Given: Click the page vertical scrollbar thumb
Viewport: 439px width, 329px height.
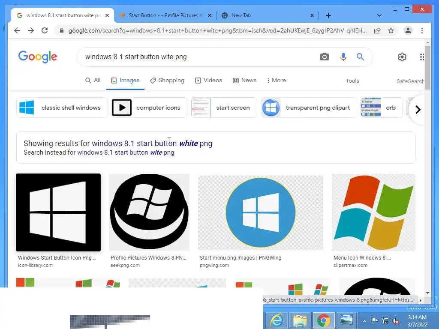Looking at the screenshot, I should click(x=427, y=68).
